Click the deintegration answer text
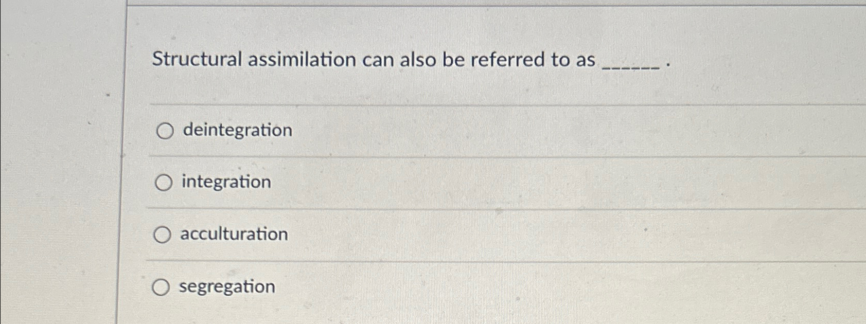 (x=237, y=131)
